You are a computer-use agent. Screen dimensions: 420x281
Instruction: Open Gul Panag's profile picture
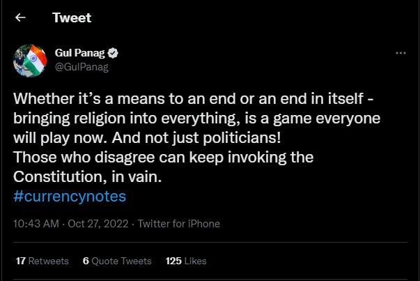(x=29, y=62)
